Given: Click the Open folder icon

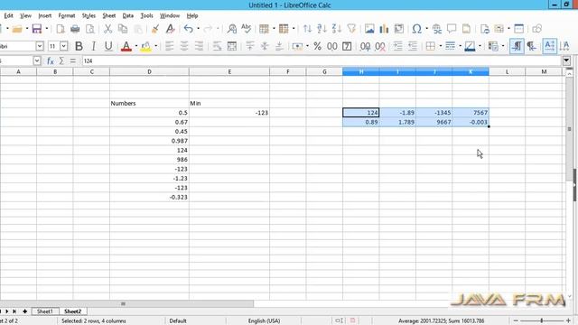Looking at the screenshot, I should [17, 29].
